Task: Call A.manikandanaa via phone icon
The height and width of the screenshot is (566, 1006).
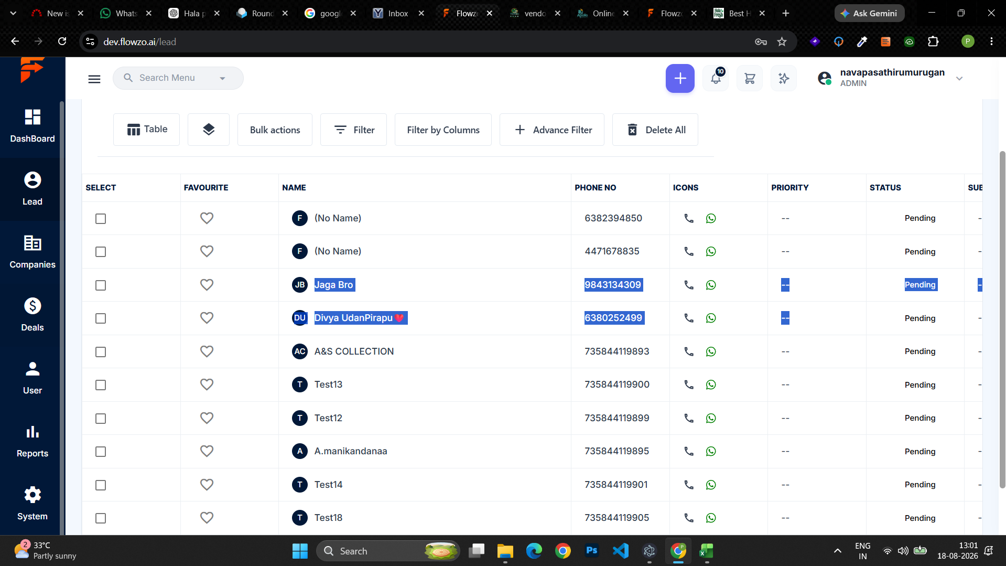Action: (x=689, y=451)
